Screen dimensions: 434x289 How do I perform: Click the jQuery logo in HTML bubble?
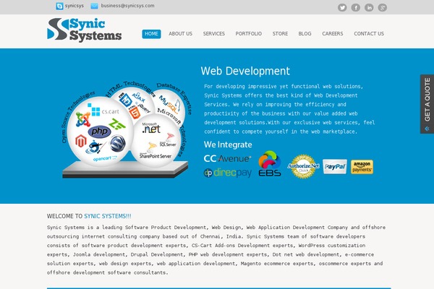tap(144, 108)
